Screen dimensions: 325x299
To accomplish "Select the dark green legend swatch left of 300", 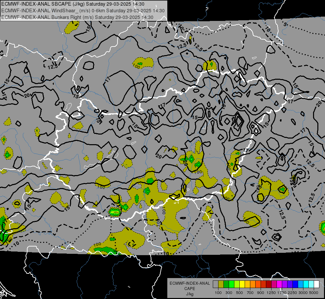I will click(x=226, y=284).
